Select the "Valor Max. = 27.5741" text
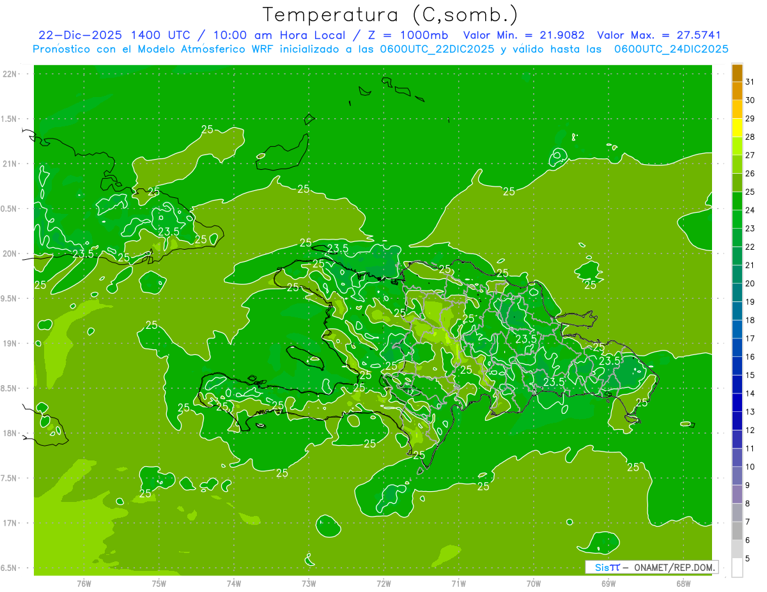Image resolution: width=767 pixels, height=592 pixels. 658,35
